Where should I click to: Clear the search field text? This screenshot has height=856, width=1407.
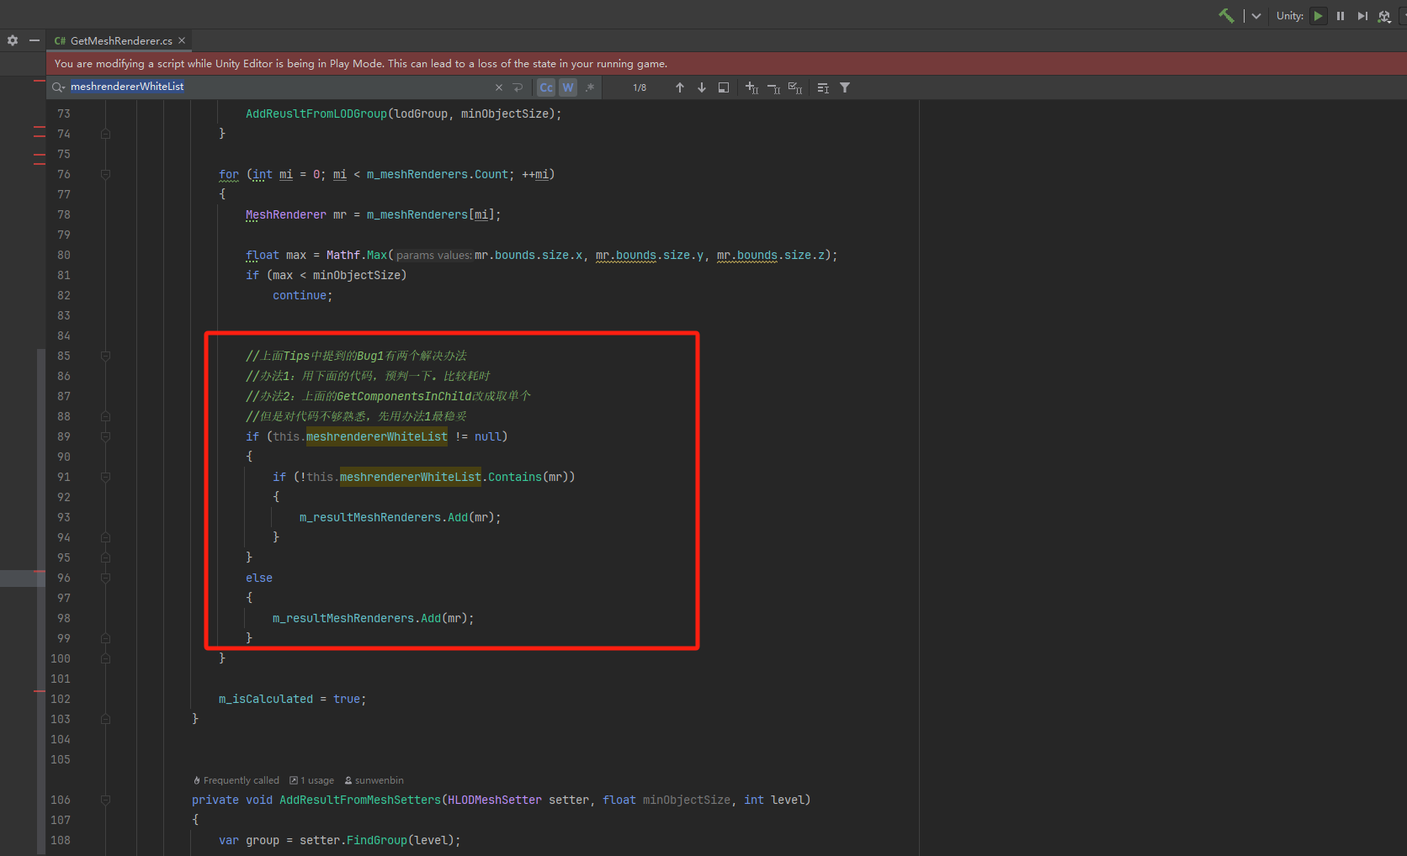pos(498,87)
